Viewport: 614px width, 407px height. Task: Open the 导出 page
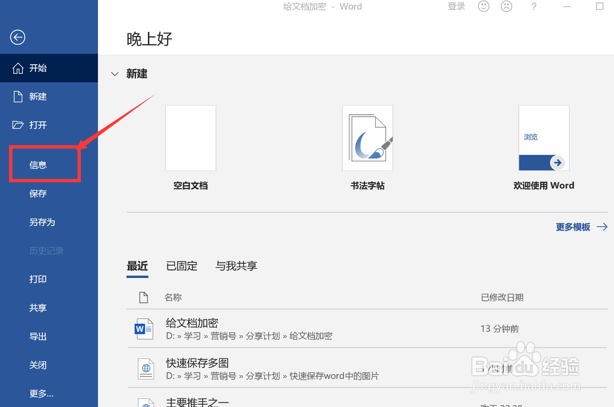[x=49, y=337]
